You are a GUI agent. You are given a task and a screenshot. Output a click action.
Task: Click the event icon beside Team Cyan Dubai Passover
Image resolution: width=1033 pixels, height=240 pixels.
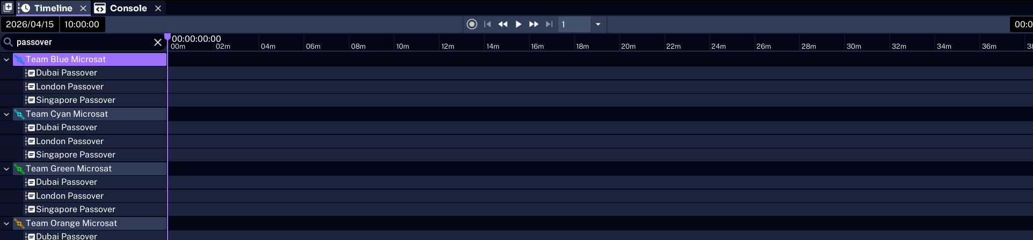pos(31,128)
